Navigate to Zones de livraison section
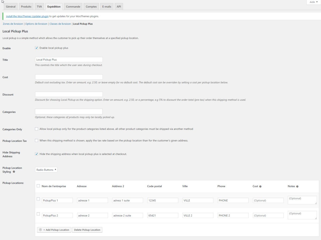The image size is (321, 240). pyautogui.click(x=13, y=24)
